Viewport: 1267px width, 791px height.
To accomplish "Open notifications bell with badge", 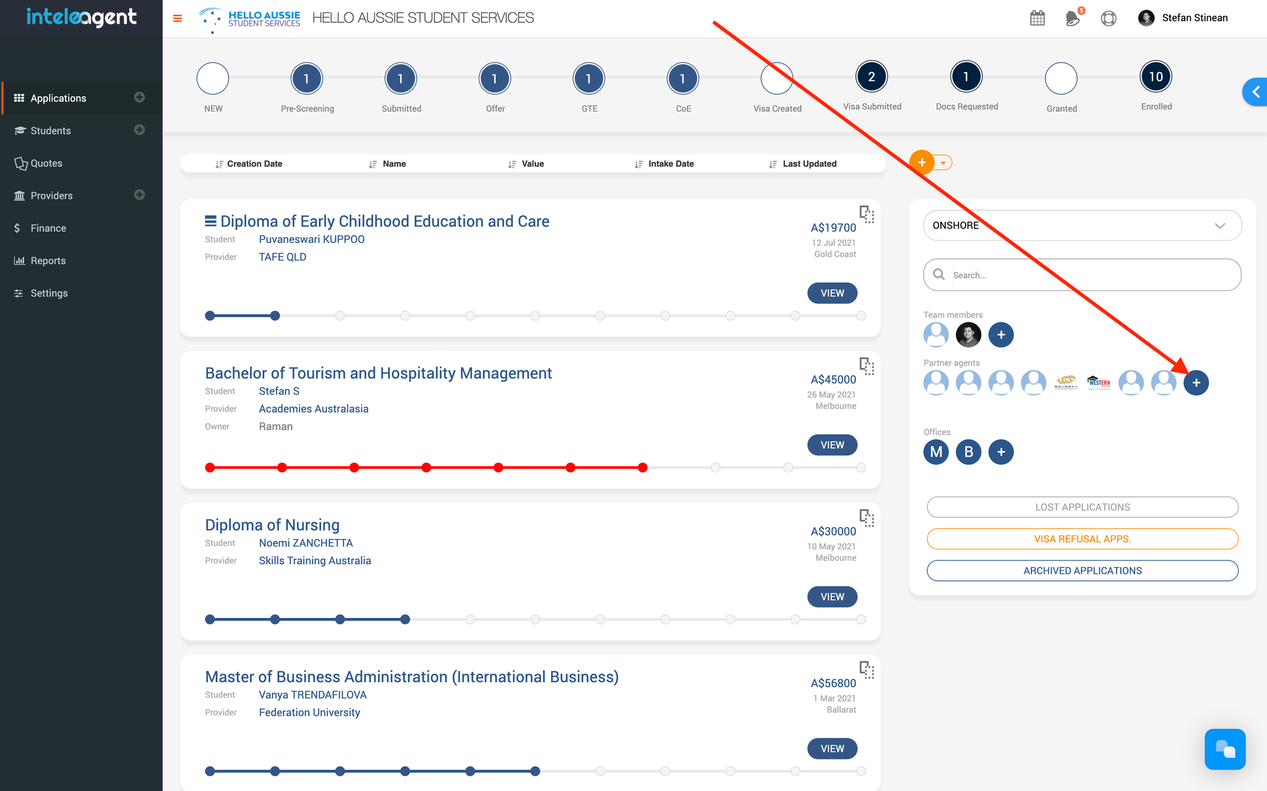I will (x=1073, y=18).
